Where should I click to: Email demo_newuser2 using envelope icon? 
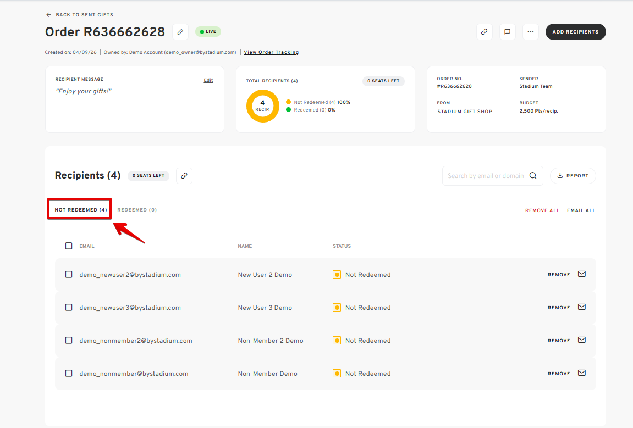[x=582, y=274]
